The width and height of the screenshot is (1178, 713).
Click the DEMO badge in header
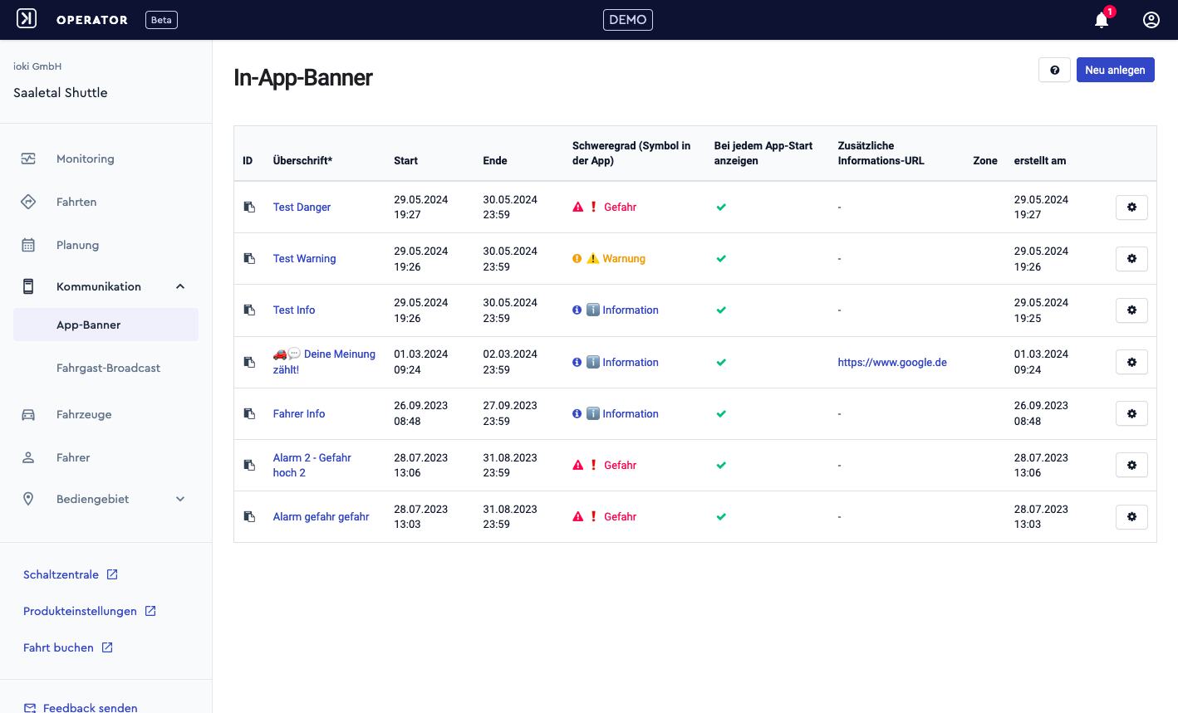click(627, 20)
